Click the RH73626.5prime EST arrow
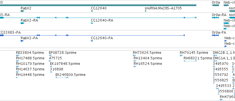 (x=134, y=55)
